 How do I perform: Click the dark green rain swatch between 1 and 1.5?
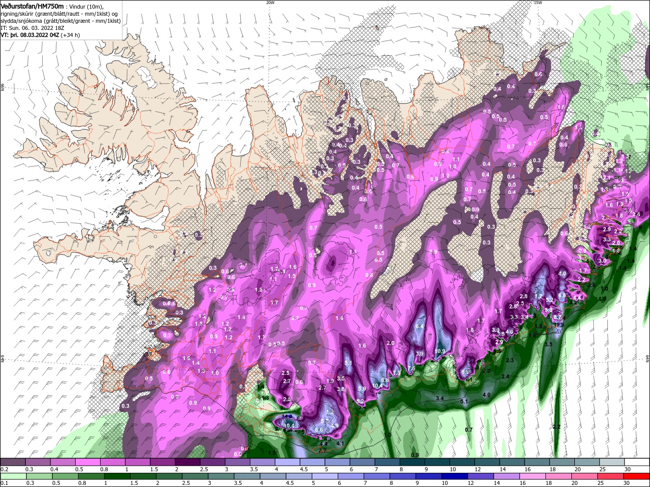(x=117, y=476)
